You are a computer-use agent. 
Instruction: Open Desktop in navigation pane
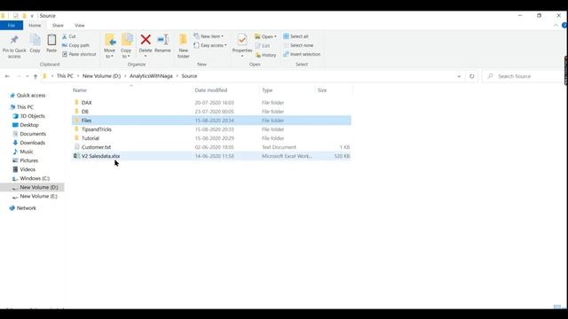(29, 125)
